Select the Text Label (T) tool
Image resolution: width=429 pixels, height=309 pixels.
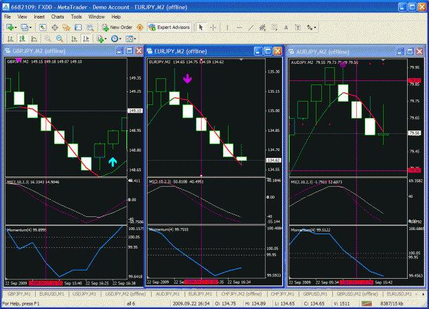click(298, 27)
